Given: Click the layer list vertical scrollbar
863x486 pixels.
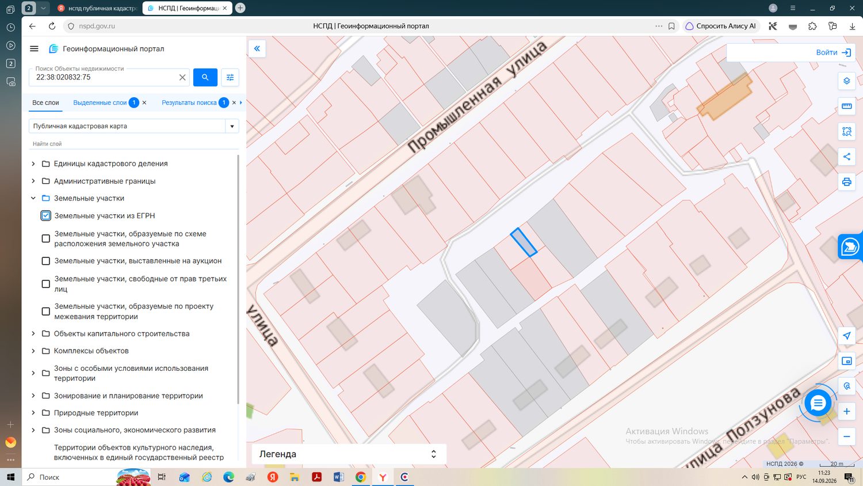Looking at the screenshot, I should click(x=238, y=279).
